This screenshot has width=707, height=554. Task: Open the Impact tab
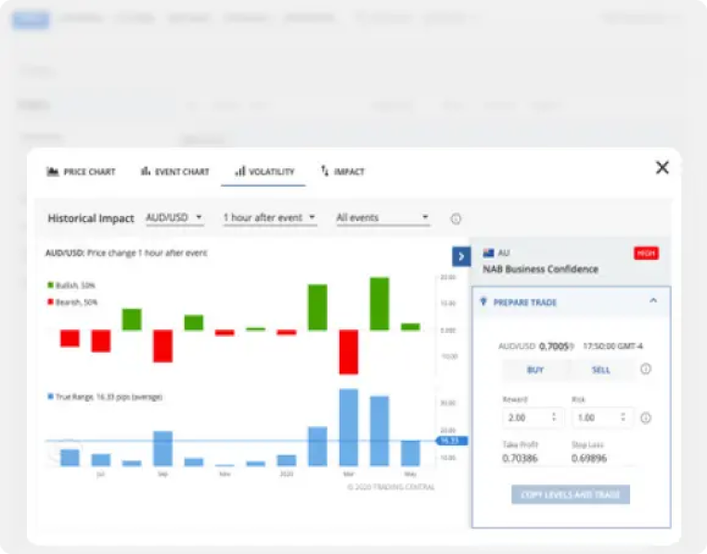(342, 172)
